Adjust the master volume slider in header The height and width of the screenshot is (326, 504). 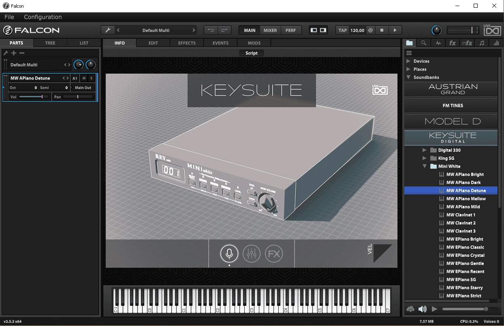463,30
